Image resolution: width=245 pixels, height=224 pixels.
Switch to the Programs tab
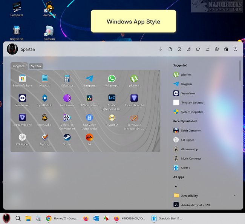19,66
